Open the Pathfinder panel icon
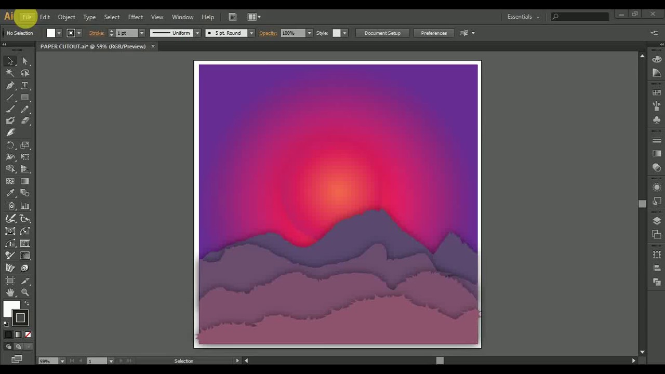This screenshot has height=374, width=665. 657,282
